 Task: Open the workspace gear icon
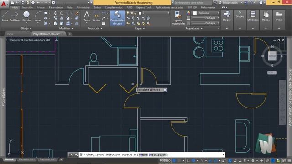point(53,3)
